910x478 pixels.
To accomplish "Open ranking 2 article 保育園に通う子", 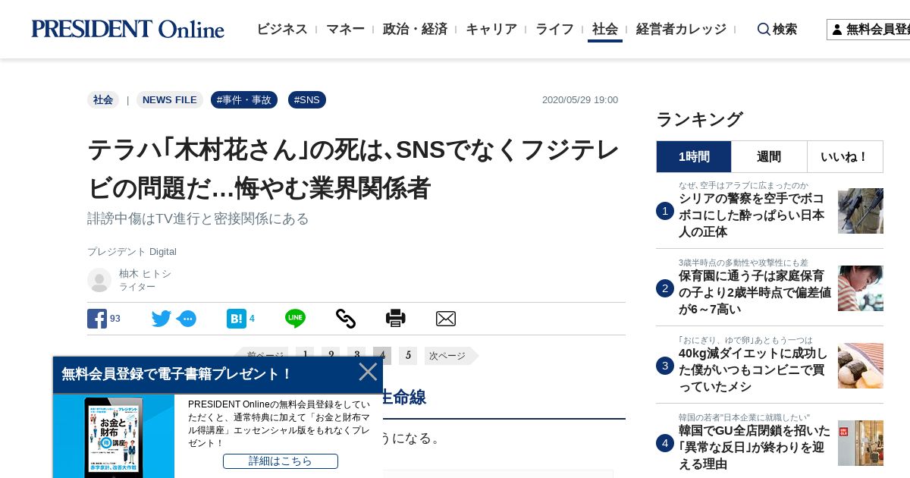I will [x=755, y=292].
